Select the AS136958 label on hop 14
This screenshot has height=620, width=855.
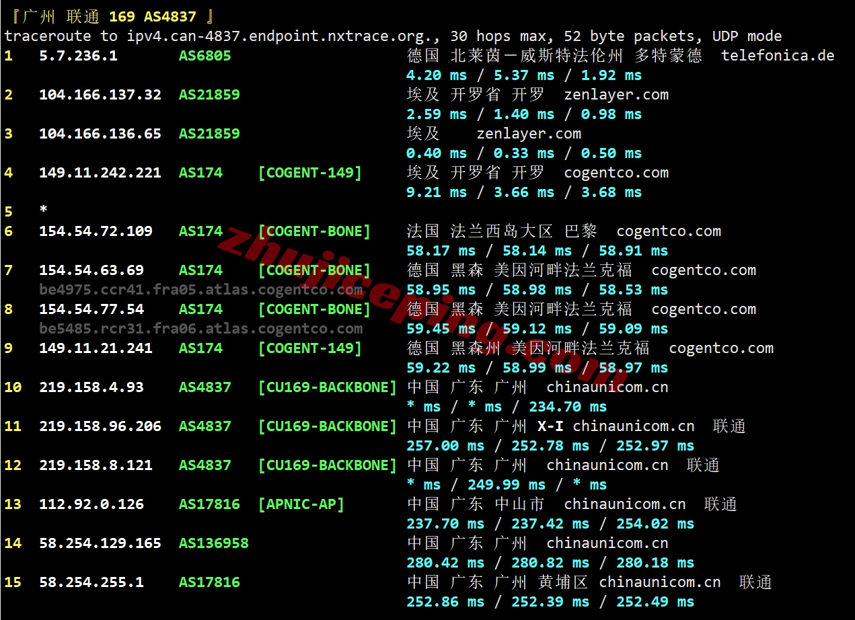pos(213,543)
